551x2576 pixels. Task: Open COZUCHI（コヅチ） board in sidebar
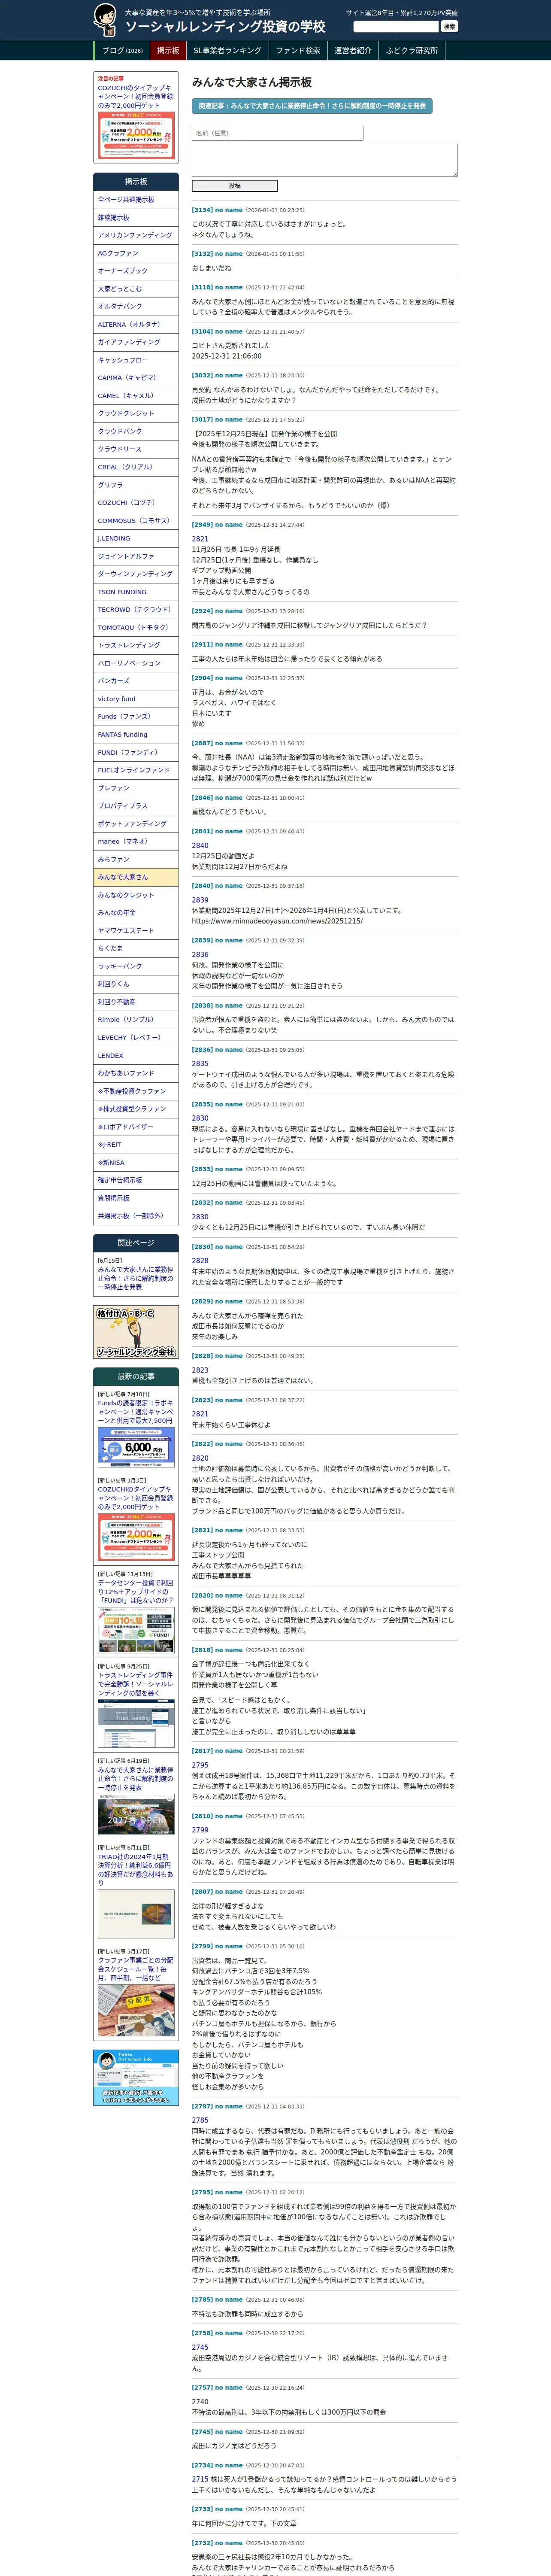point(136,503)
